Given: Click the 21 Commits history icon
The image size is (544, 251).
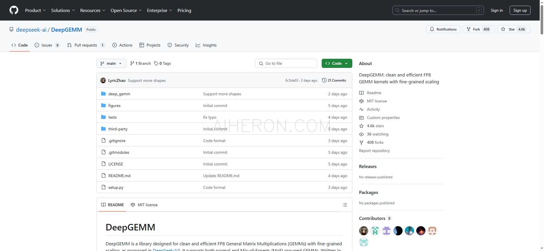Looking at the screenshot, I should click(324, 80).
